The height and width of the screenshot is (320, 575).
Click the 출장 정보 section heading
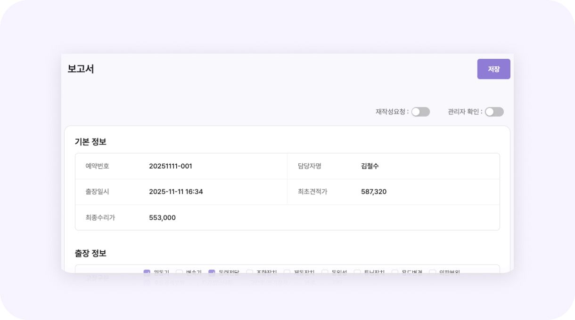pos(90,253)
